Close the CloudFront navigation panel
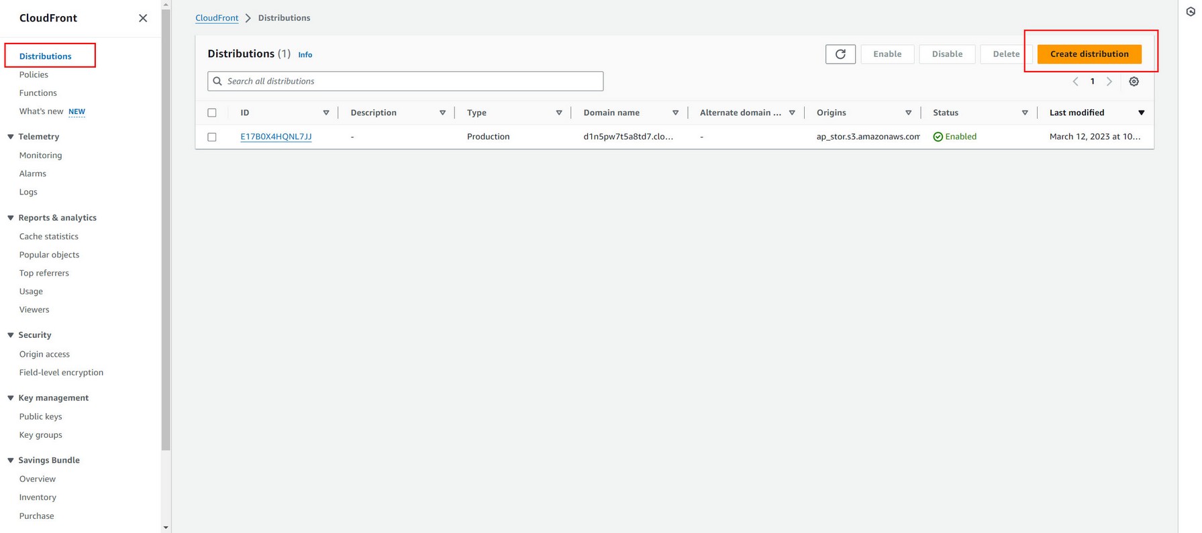The width and height of the screenshot is (1202, 533). (x=143, y=18)
